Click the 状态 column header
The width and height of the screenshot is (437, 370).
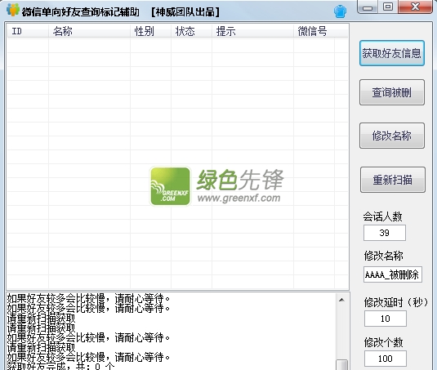click(191, 31)
